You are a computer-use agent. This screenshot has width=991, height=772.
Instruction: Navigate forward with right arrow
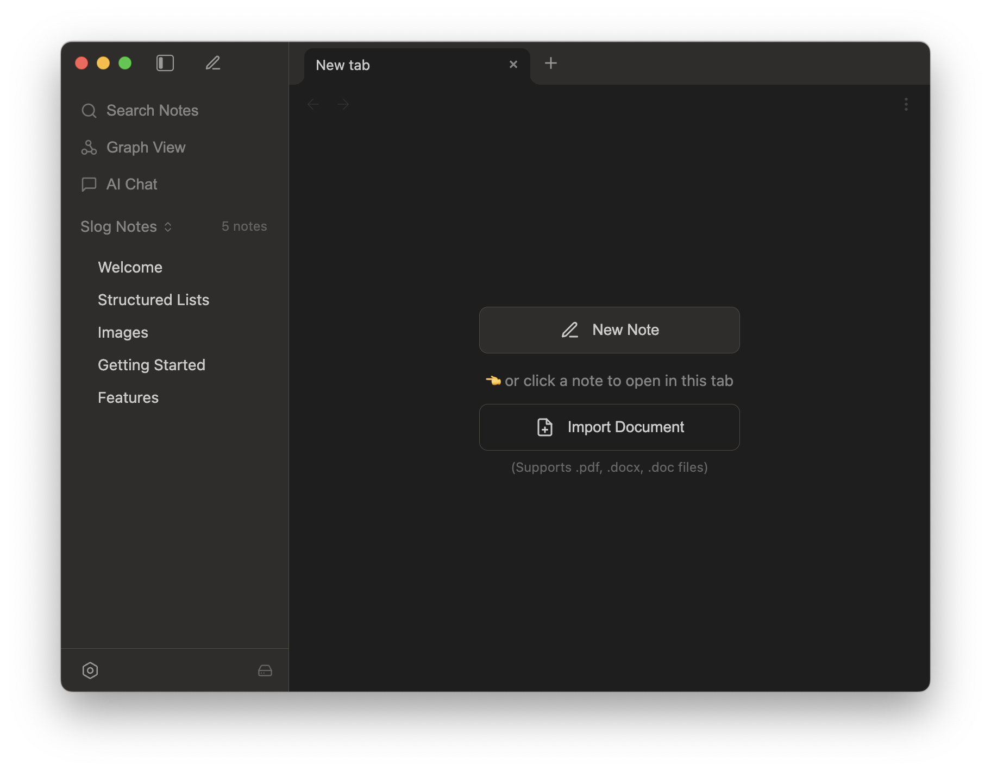pos(343,104)
